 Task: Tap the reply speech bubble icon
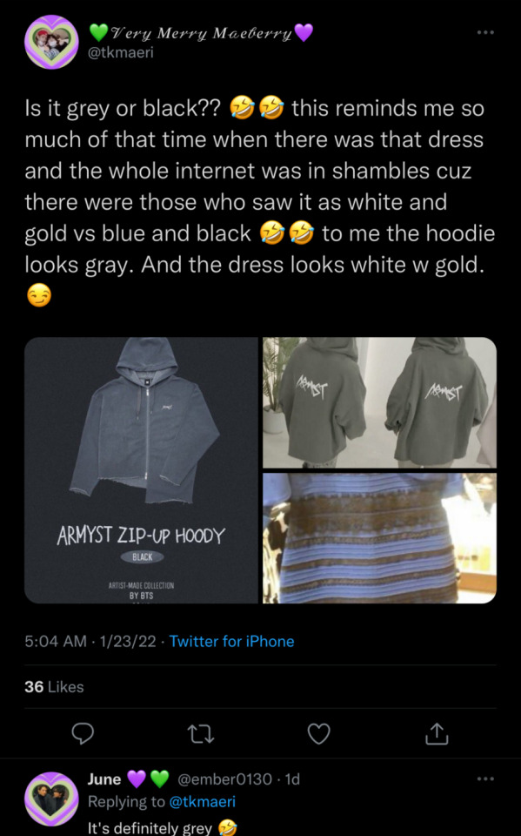83,733
